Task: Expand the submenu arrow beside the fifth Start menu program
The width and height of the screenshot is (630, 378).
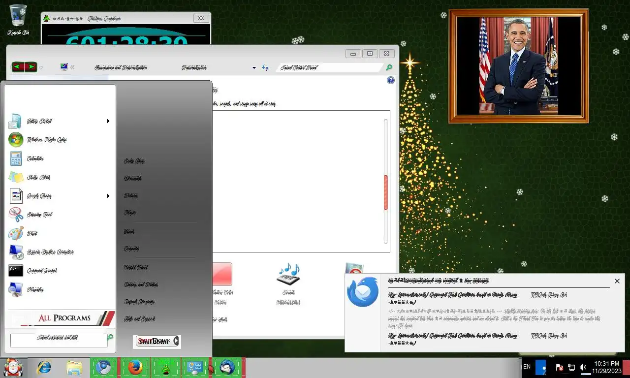Action: 108,196
